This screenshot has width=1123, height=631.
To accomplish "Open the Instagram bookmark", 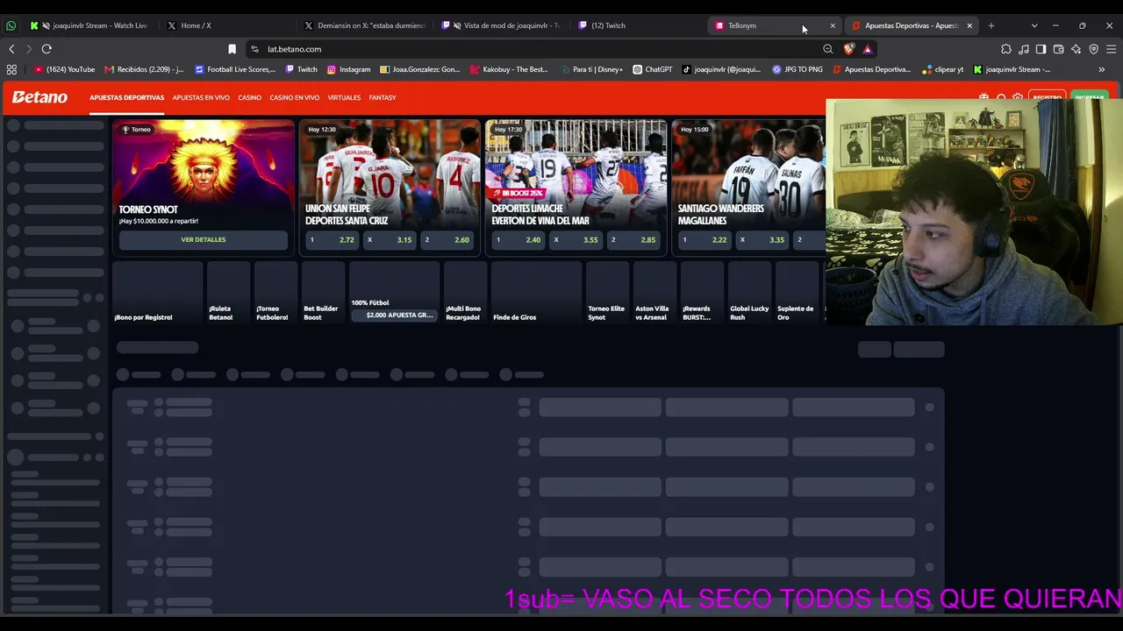I will pyautogui.click(x=348, y=69).
